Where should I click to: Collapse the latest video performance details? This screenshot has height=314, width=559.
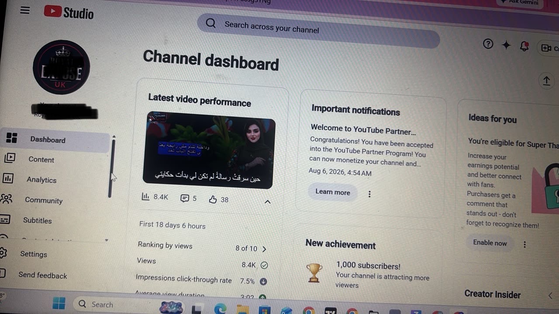coord(268,201)
